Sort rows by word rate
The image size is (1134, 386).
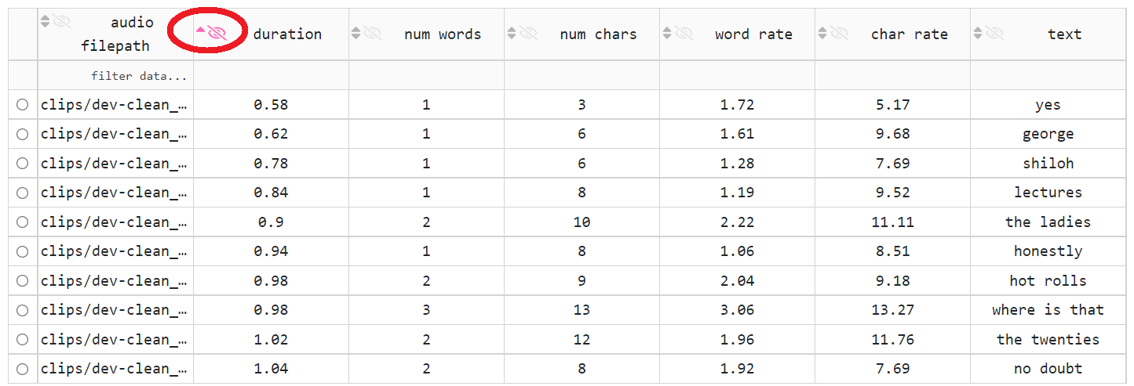coord(666,33)
